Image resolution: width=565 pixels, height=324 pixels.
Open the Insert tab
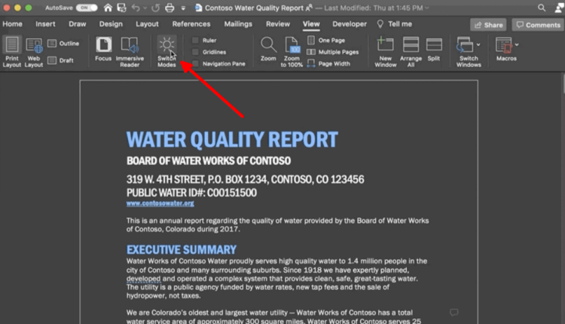click(x=45, y=24)
